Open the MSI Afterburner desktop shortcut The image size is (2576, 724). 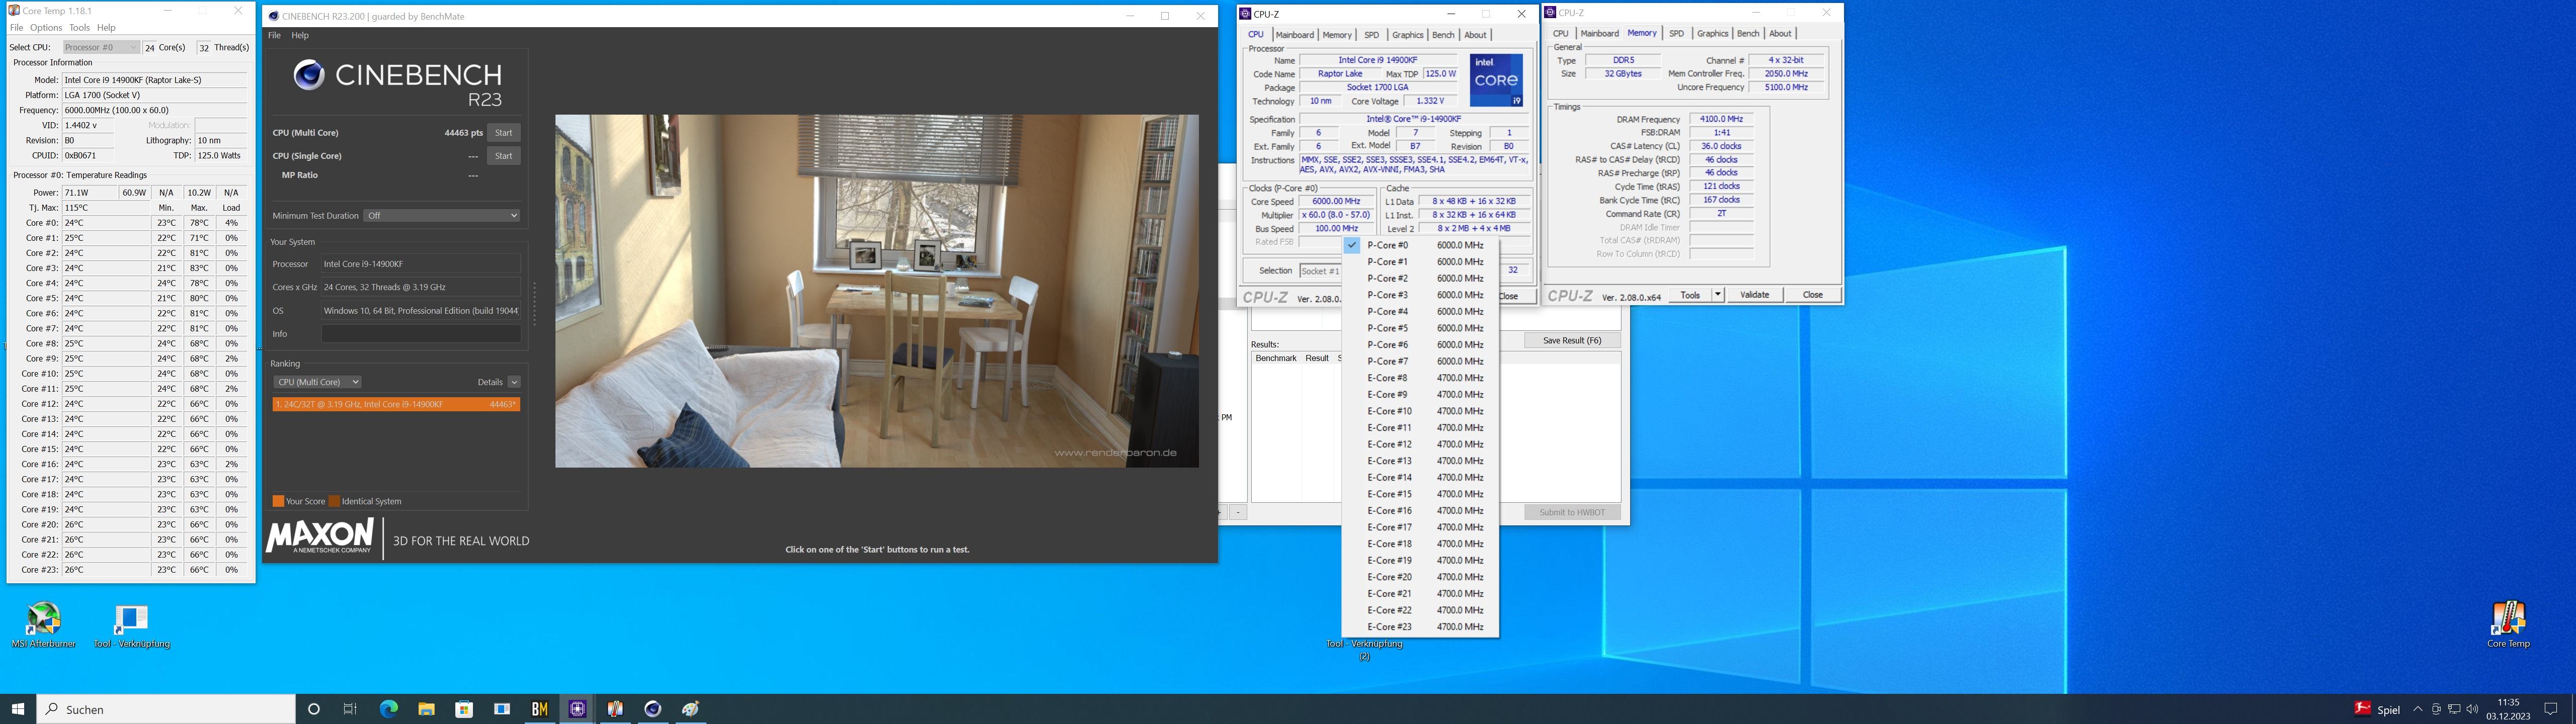43,626
